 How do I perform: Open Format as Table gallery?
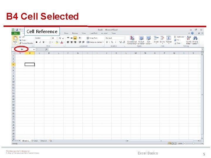point(141,40)
